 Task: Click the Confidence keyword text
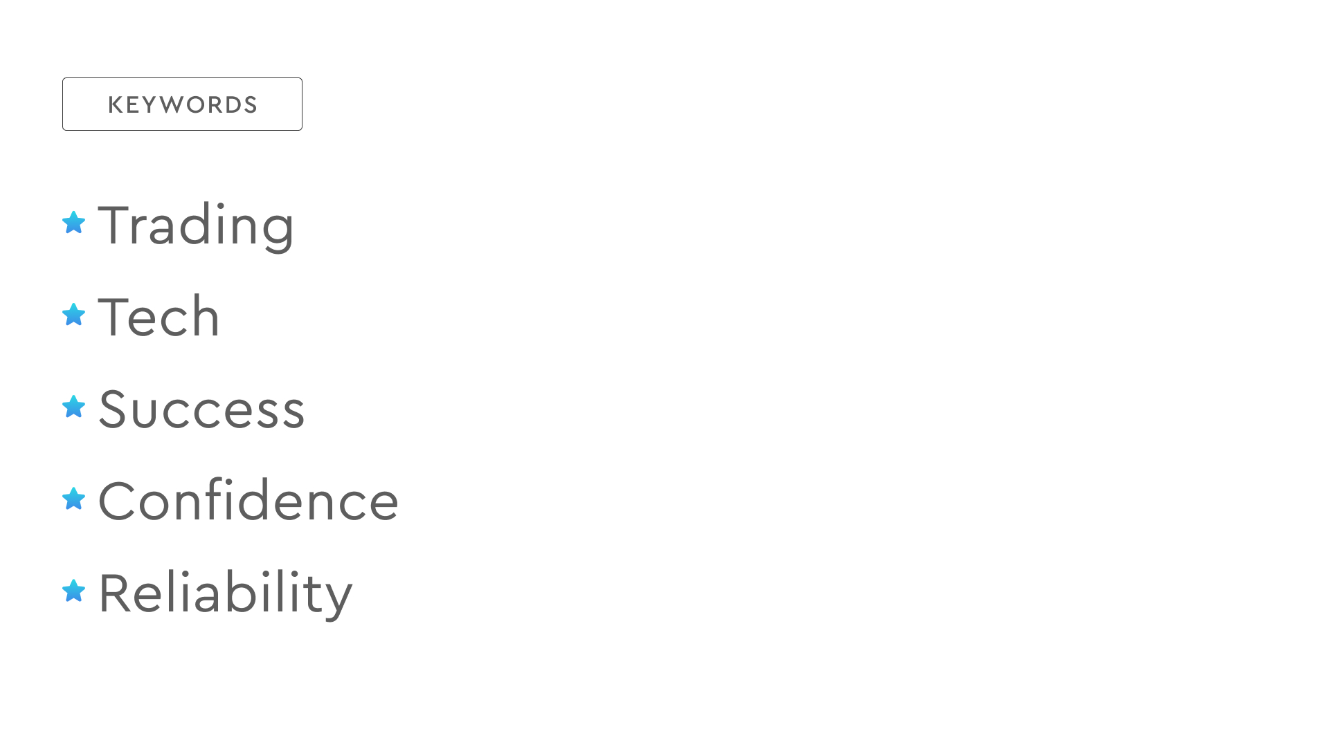[x=248, y=499]
